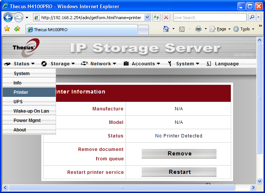Click the Stop loading red X icon
The image size is (265, 193).
click(166, 17)
